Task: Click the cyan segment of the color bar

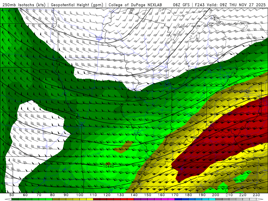Action: (x=212, y=199)
